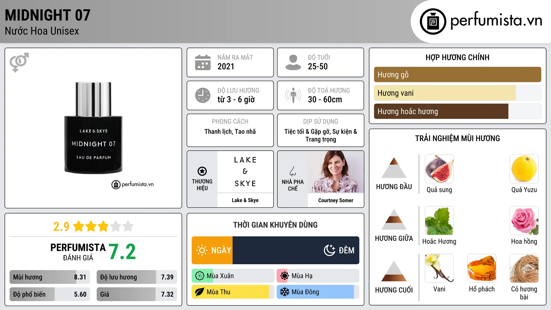Click the release year value 2021
Screen dimensions: 551x310
click(x=226, y=66)
